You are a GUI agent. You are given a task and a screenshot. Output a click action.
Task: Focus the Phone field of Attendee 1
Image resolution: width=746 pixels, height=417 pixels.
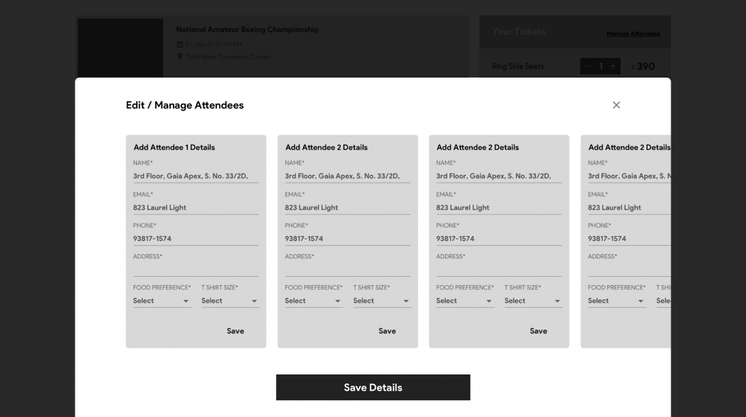(x=195, y=239)
